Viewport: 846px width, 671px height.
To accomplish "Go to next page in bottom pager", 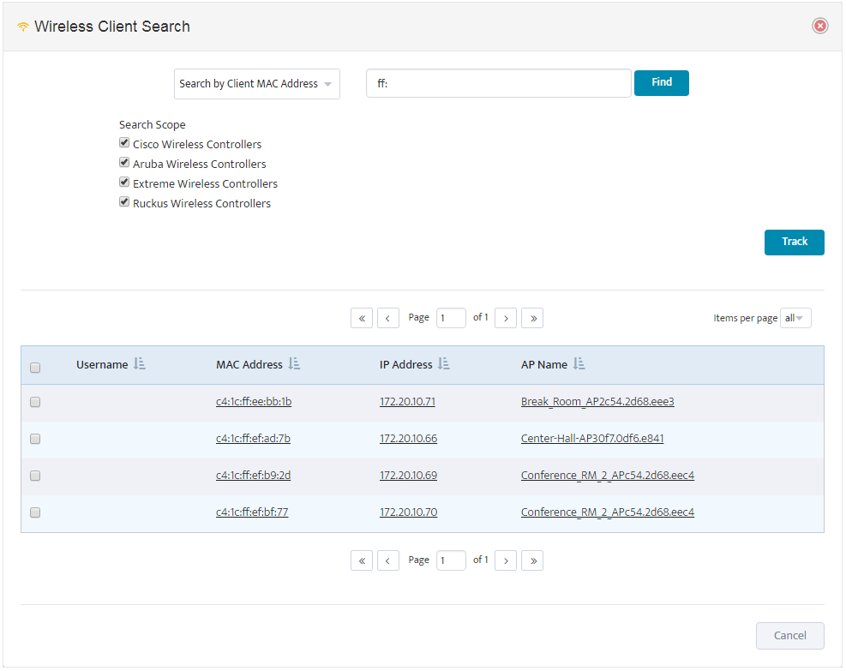I will click(x=506, y=560).
